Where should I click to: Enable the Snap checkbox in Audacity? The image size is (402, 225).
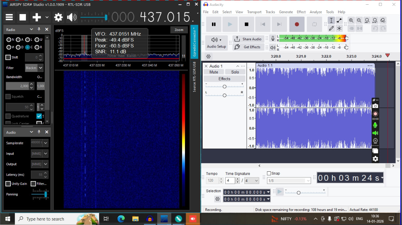click(269, 173)
